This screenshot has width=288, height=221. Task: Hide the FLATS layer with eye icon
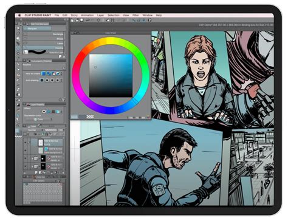25,143
